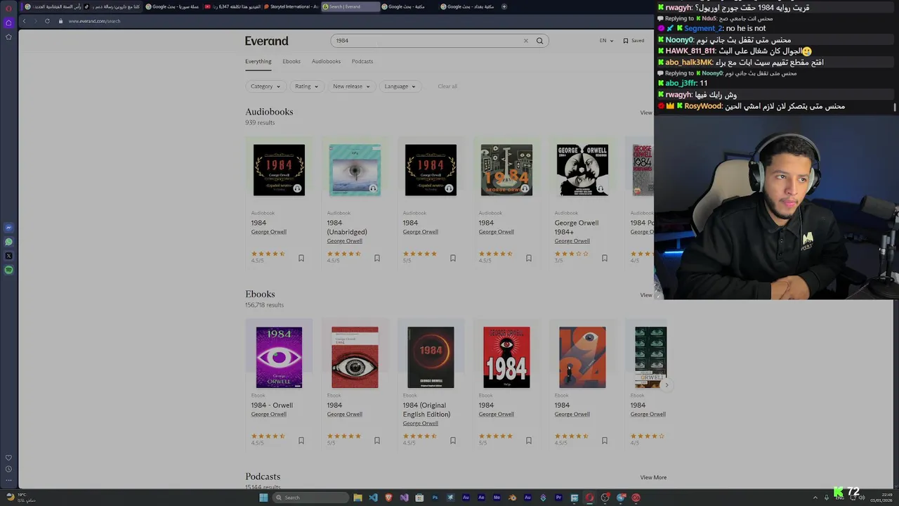
Task: Expand the Language filter dropdown
Action: (x=400, y=86)
